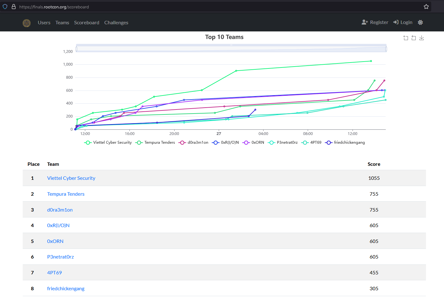Open the Users page
444x303 pixels.
(44, 23)
